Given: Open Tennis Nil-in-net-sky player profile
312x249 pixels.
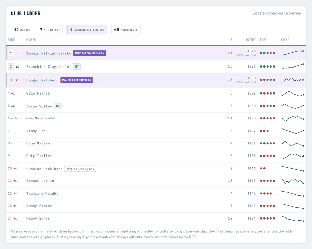Looking at the screenshot, I should 49,53.
